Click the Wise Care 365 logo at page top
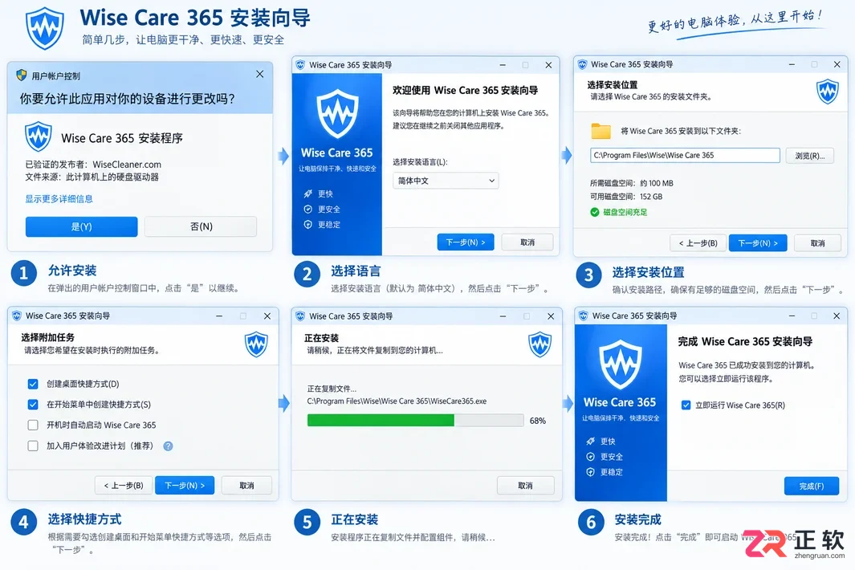The image size is (855, 570). click(45, 27)
